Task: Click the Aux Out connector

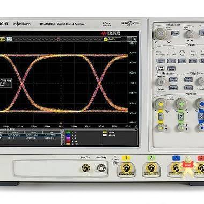Action: pos(85,168)
